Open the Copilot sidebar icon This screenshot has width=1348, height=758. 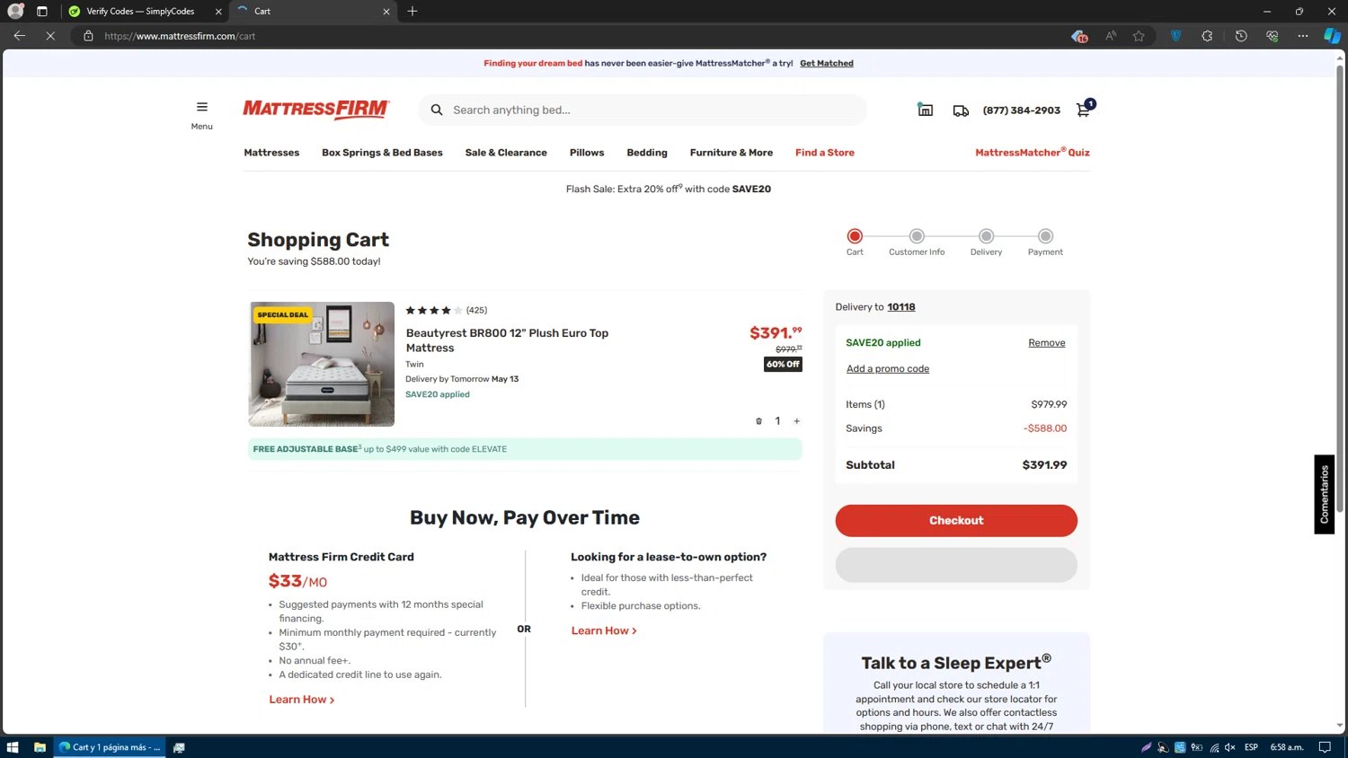(1332, 36)
